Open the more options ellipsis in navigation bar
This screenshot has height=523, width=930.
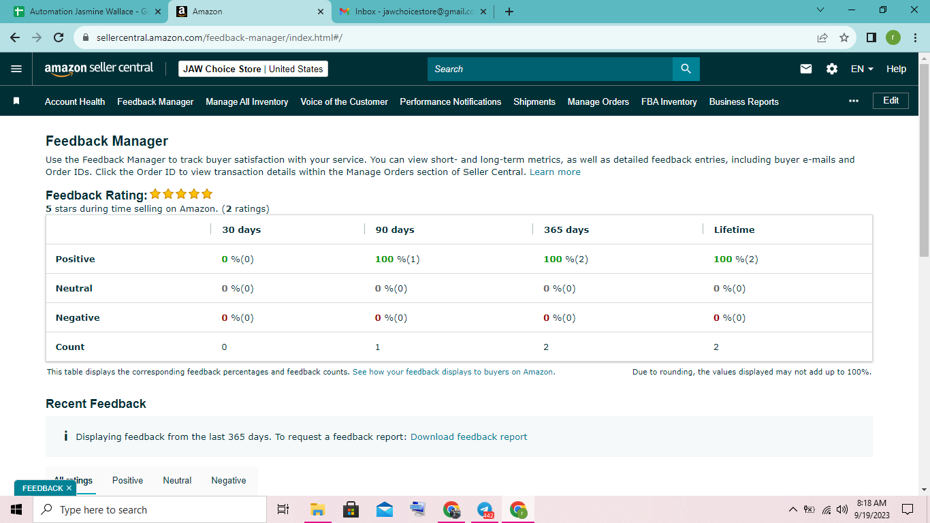[854, 101]
